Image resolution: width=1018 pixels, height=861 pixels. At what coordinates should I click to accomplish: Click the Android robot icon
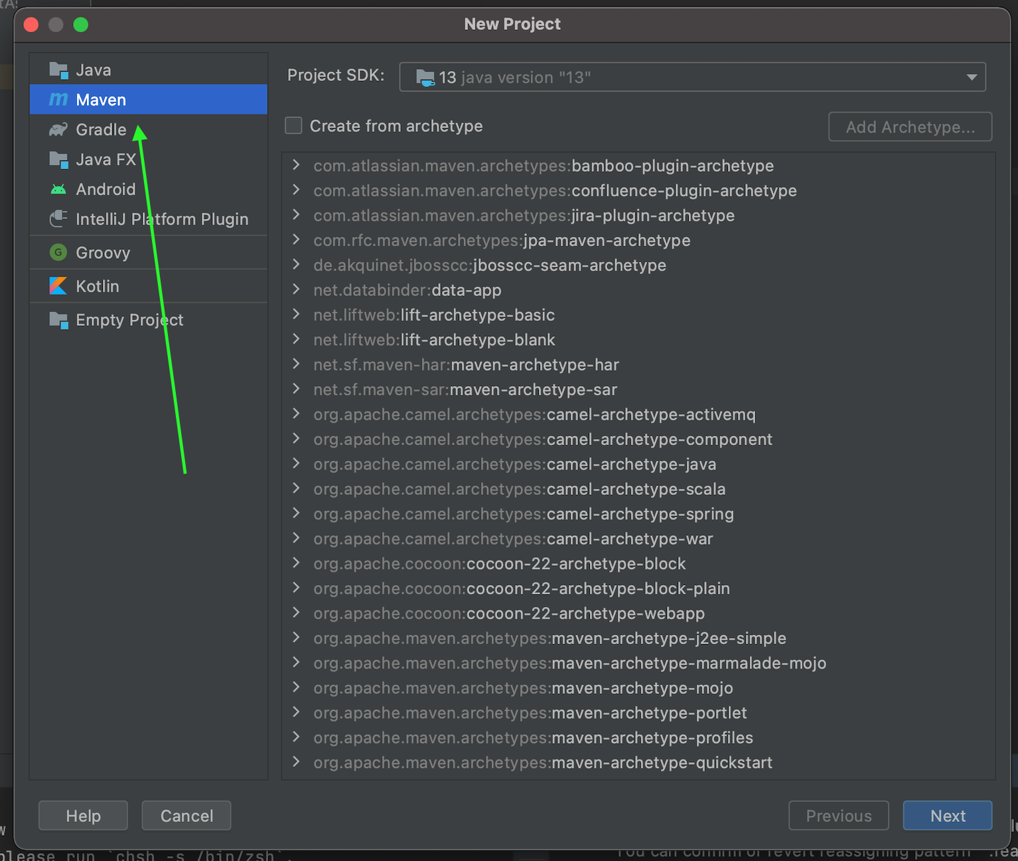[x=58, y=189]
